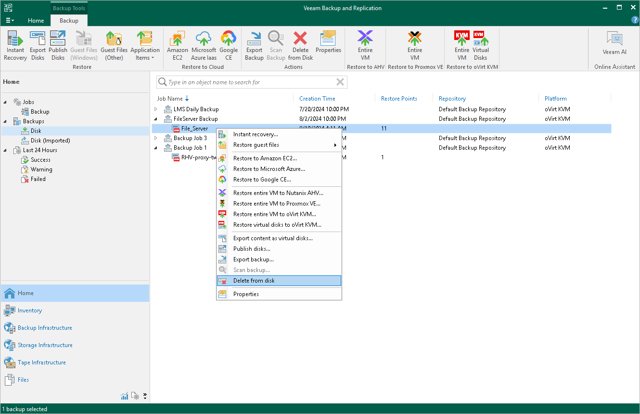This screenshot has height=414, width=640.
Task: Open the Veeam AI online assistant
Action: [614, 43]
